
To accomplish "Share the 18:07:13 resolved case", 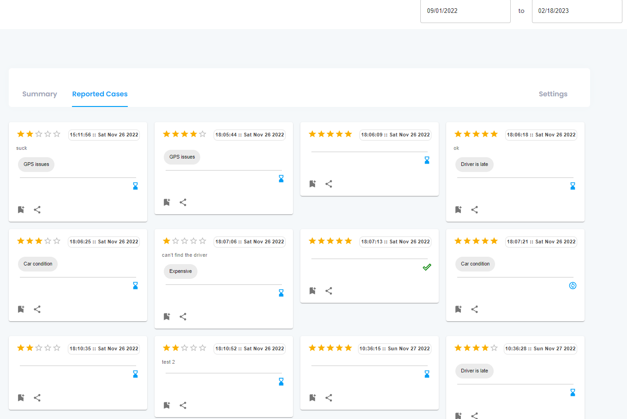I will point(329,291).
